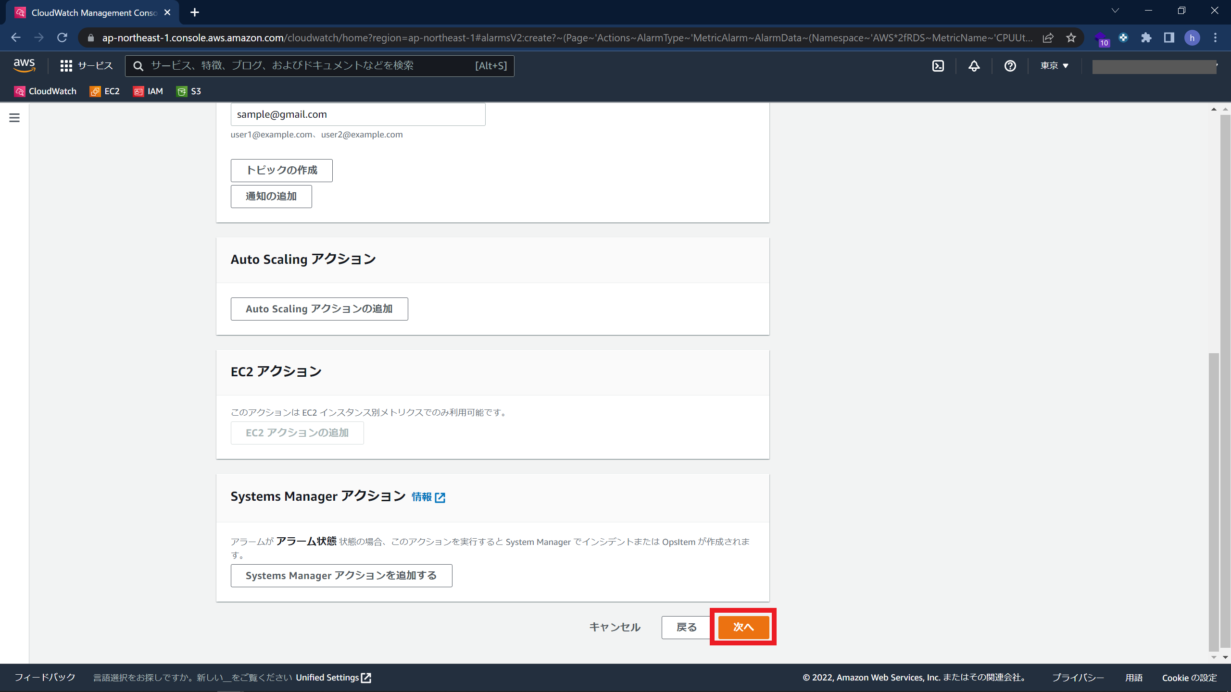Go back using browser back arrow
1231x692 pixels.
[x=16, y=37]
